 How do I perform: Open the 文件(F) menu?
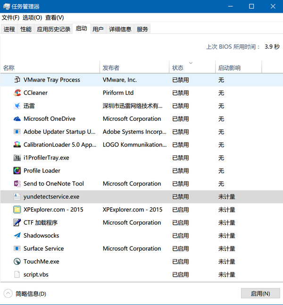tap(10, 17)
